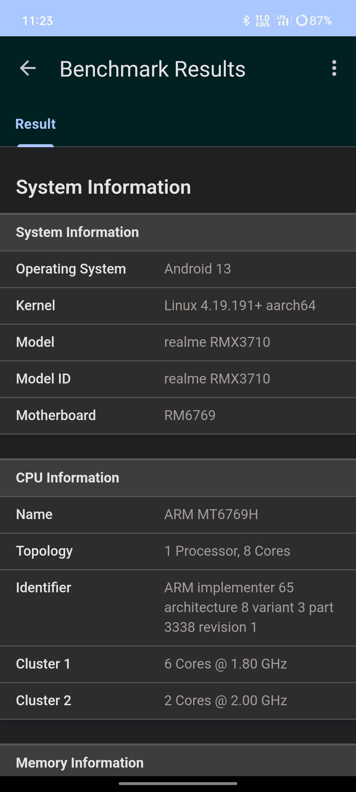Tap the Motherboard RM6769 row
Screen dimensions: 356x792
(x=178, y=416)
